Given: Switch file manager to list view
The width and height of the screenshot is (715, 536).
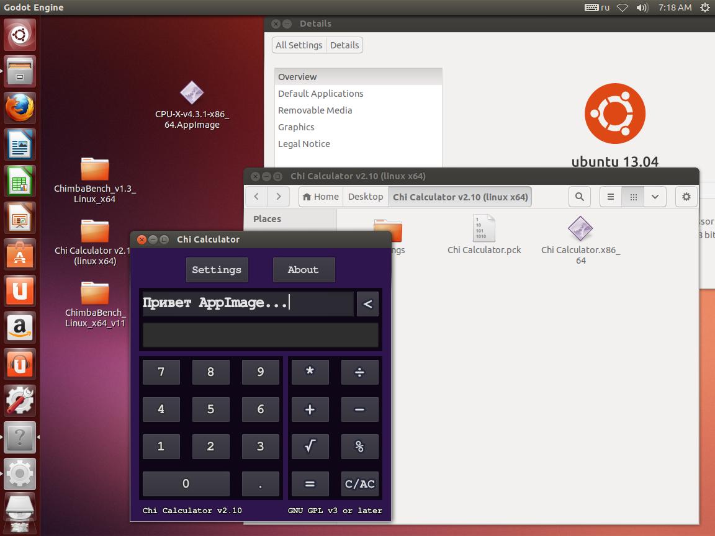Looking at the screenshot, I should click(611, 197).
